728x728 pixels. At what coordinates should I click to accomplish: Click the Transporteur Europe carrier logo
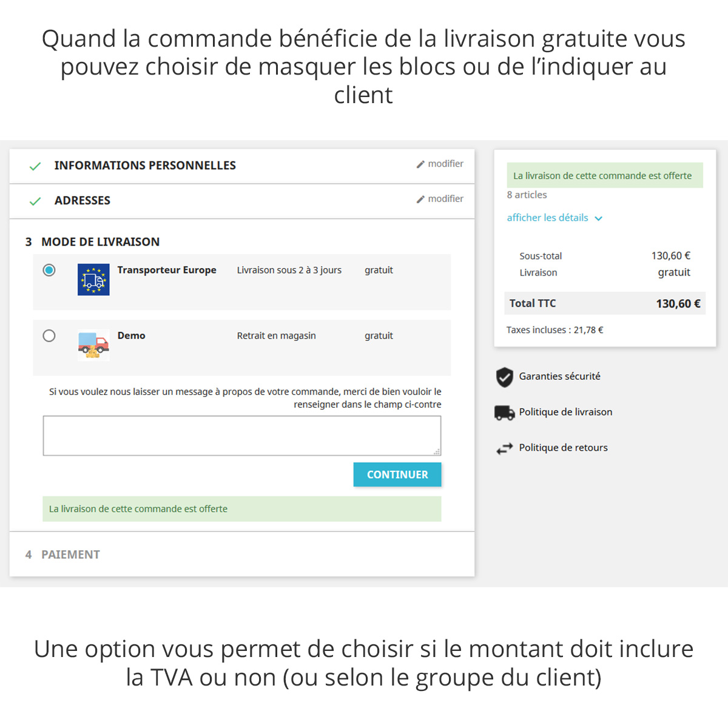93,280
